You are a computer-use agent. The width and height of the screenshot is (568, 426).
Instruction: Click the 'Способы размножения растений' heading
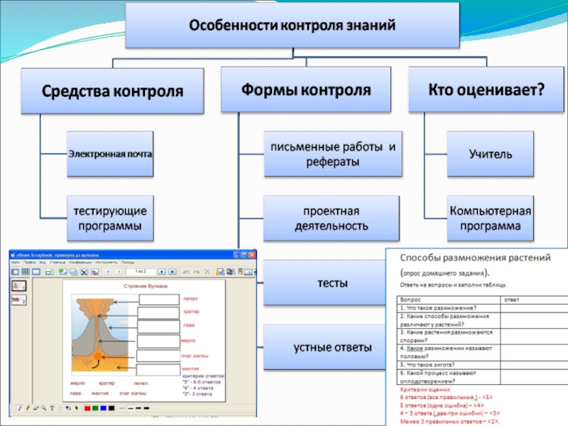click(475, 258)
